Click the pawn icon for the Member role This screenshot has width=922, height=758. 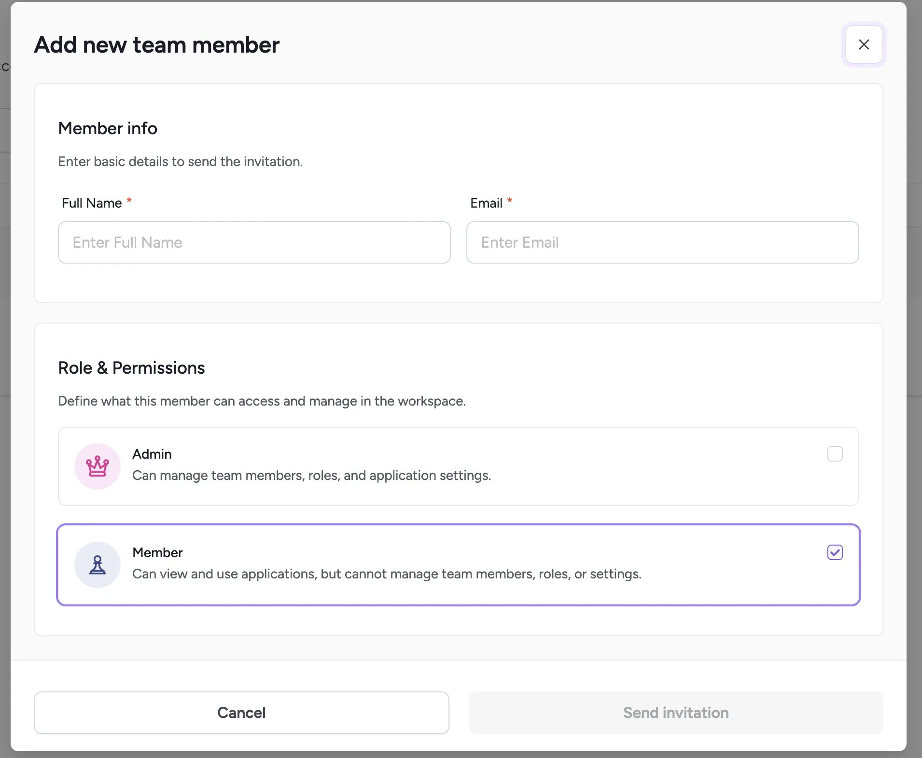[97, 564]
